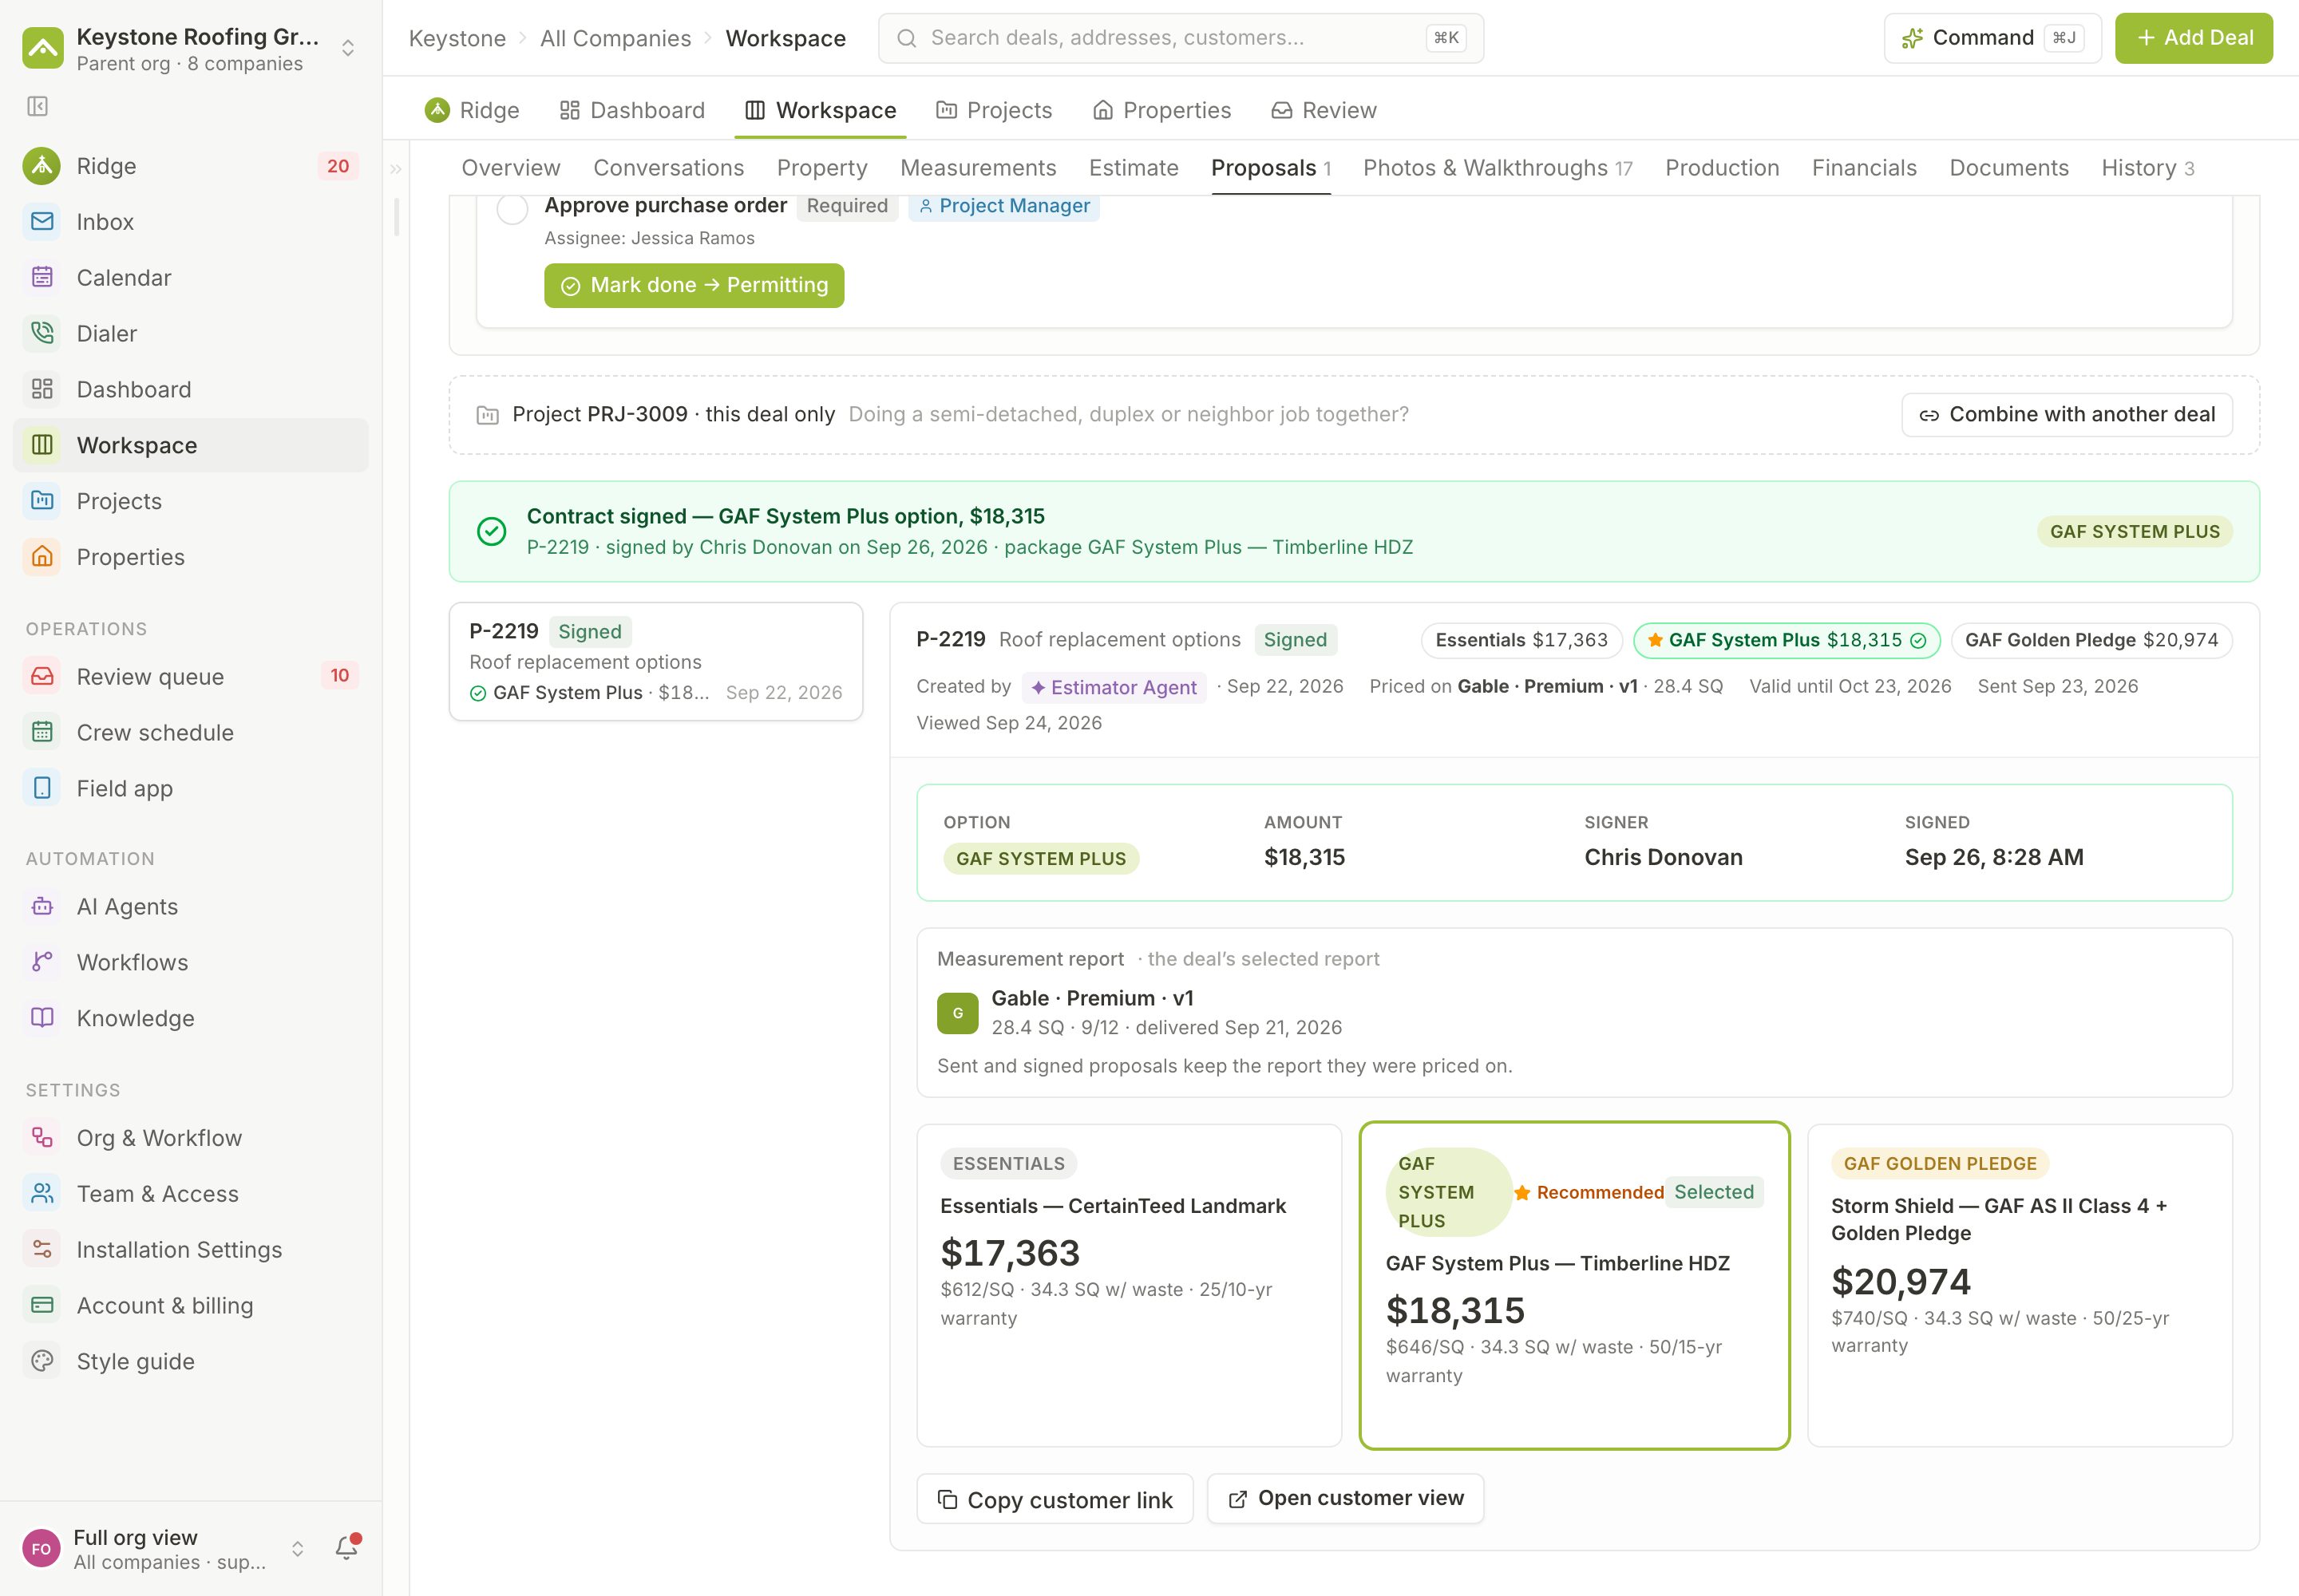
Task: Click All Companies breadcrumb
Action: click(615, 38)
